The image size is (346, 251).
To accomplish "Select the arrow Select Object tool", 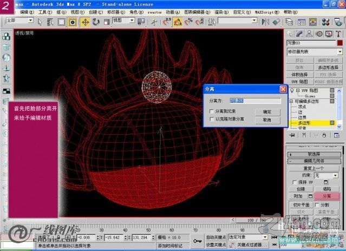I will (40, 22).
